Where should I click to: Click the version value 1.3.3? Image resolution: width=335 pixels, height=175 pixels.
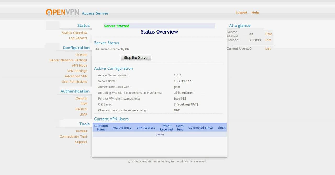[x=177, y=75]
